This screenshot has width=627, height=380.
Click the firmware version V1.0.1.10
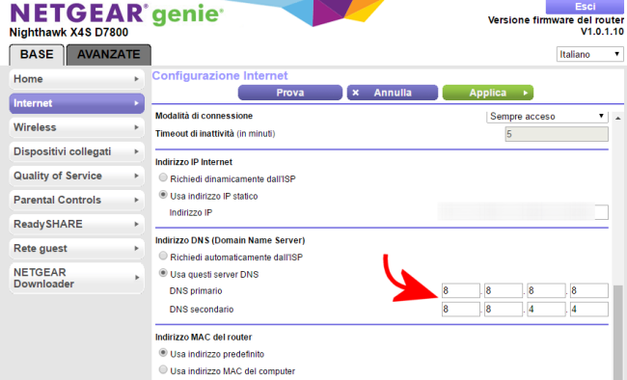(602, 31)
